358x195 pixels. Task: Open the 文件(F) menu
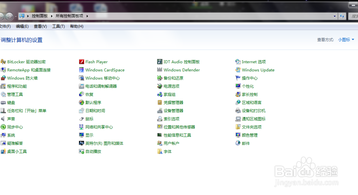pos(5,26)
